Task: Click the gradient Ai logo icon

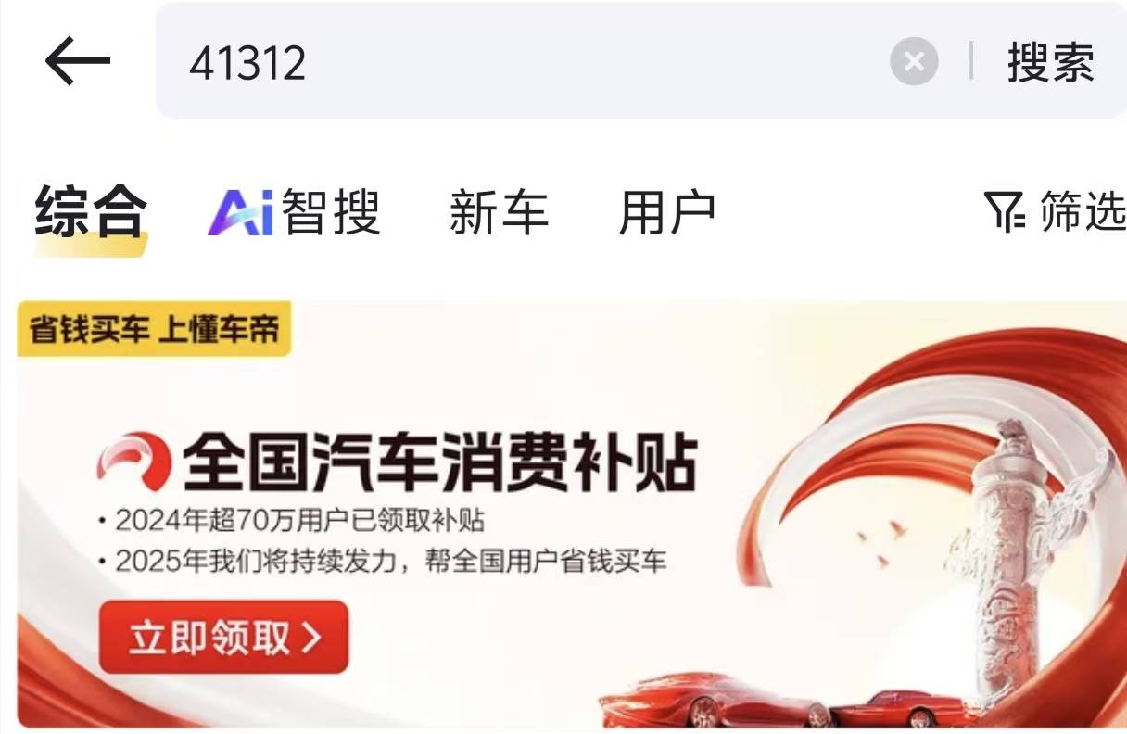Action: 241,212
